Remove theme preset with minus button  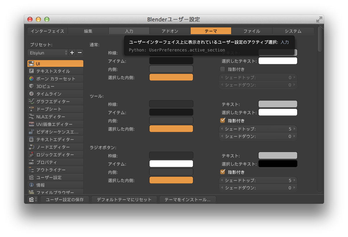pos(80,53)
